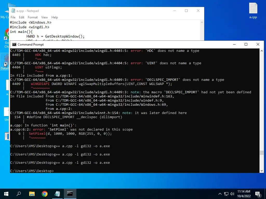266x199 pixels.
Task: Click the wglSwapMultipleBuffers line in console
Action: point(102,84)
